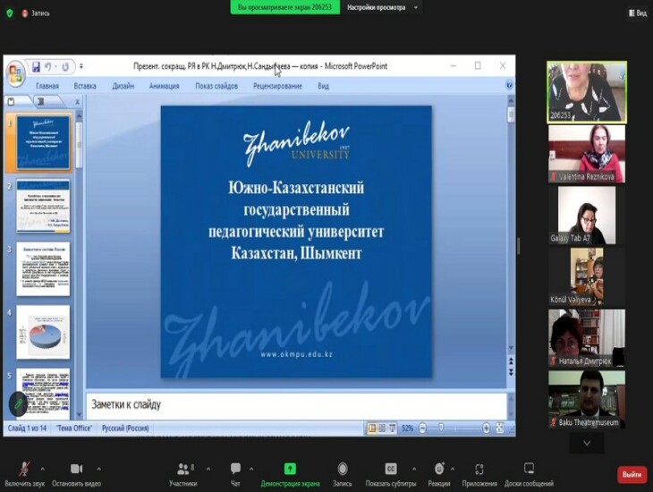Expand audio options arrow beside microphone
The height and width of the screenshot is (492, 653).
pyautogui.click(x=43, y=469)
